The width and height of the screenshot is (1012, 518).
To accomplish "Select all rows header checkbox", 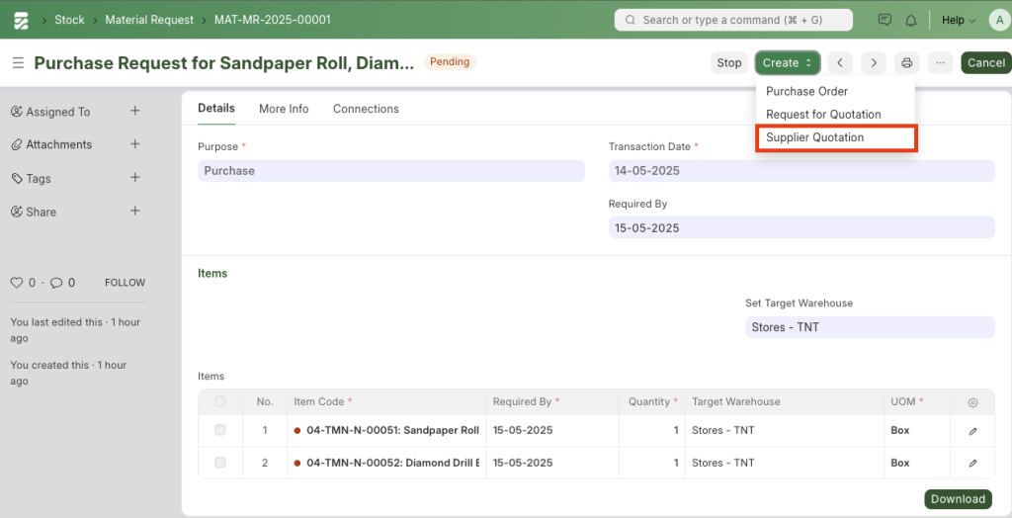I will coord(220,401).
